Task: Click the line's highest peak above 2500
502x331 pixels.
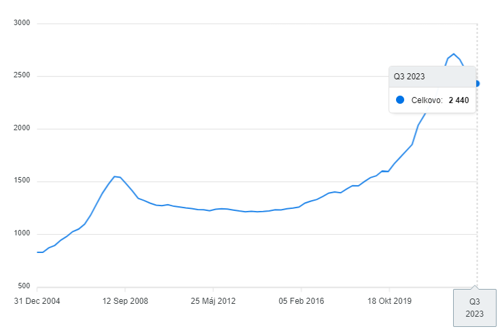Action: click(453, 54)
